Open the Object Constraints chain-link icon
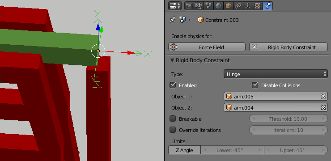Image resolution: width=331 pixels, height=161 pixels. [x=238, y=6]
